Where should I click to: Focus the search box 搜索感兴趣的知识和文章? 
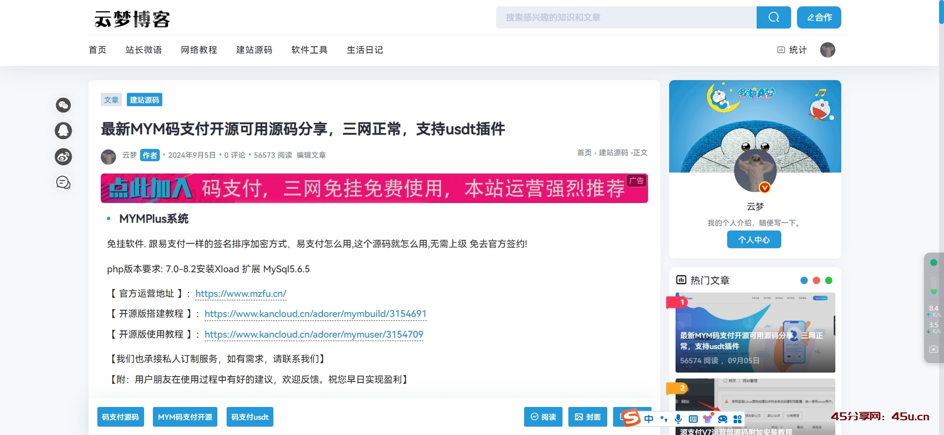click(x=626, y=17)
